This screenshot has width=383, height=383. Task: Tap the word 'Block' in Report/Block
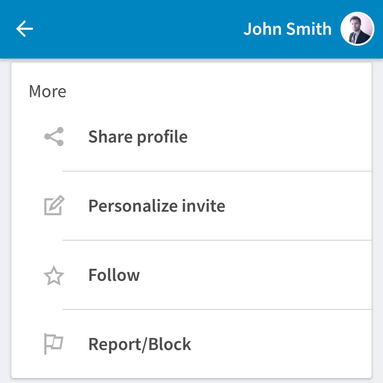pos(170,344)
